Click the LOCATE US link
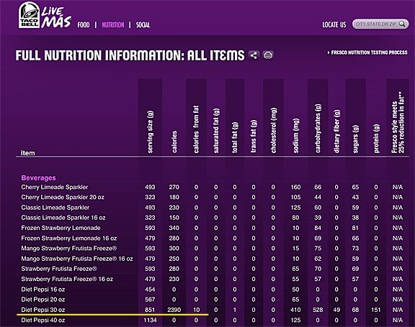 pyautogui.click(x=334, y=25)
